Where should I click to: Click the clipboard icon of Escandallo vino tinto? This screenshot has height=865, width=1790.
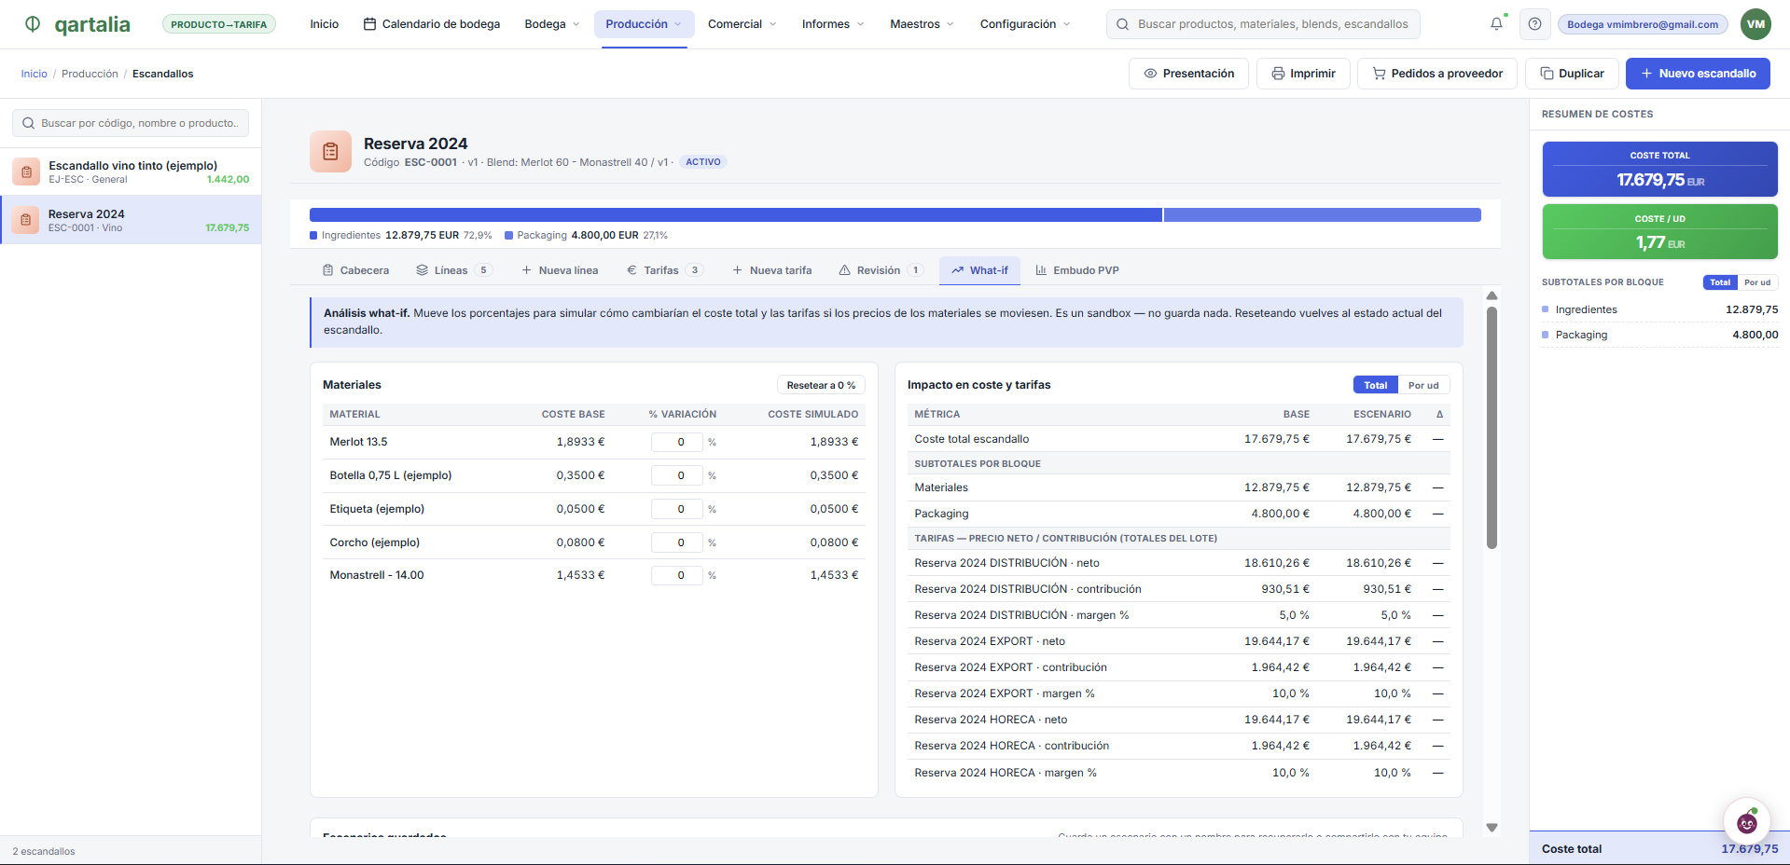click(x=26, y=172)
